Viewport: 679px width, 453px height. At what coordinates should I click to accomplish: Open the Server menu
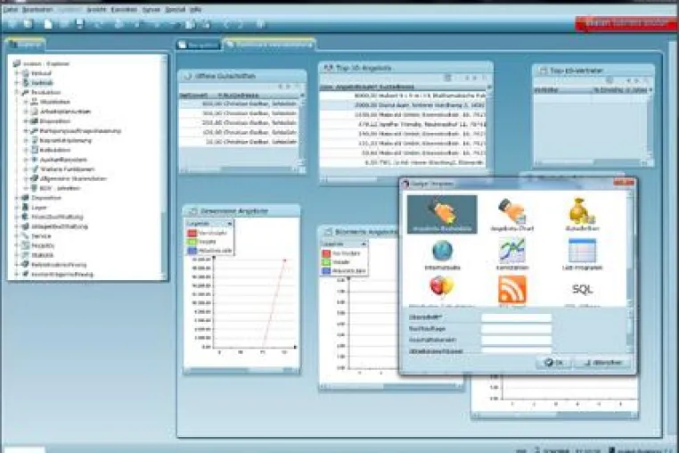pyautogui.click(x=151, y=9)
